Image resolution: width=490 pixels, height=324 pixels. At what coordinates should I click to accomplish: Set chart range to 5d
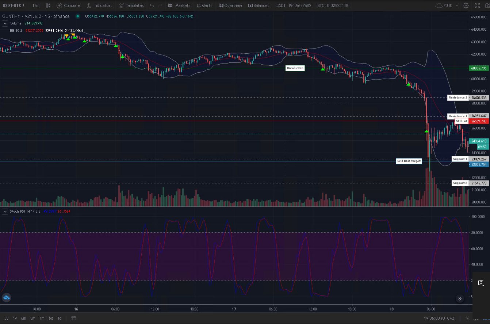pyautogui.click(x=51, y=318)
